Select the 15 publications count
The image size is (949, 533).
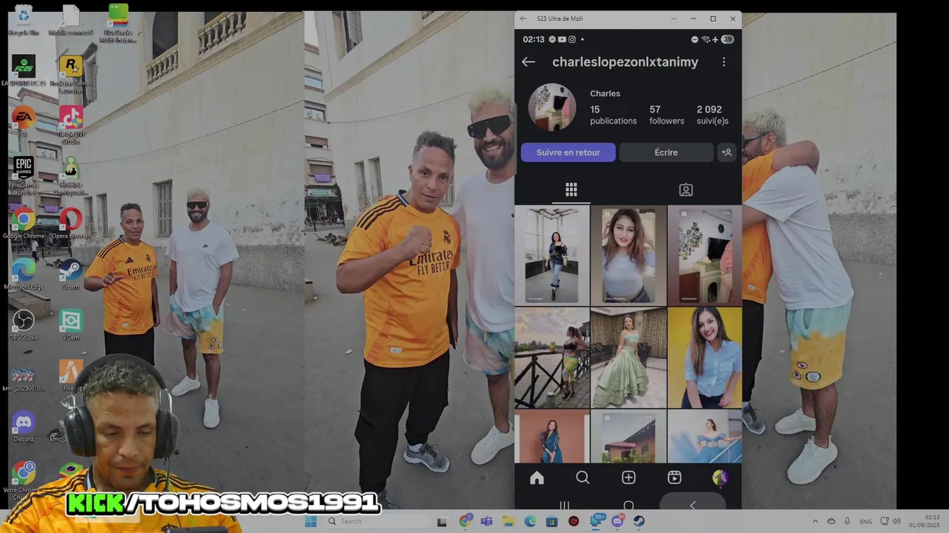(613, 115)
